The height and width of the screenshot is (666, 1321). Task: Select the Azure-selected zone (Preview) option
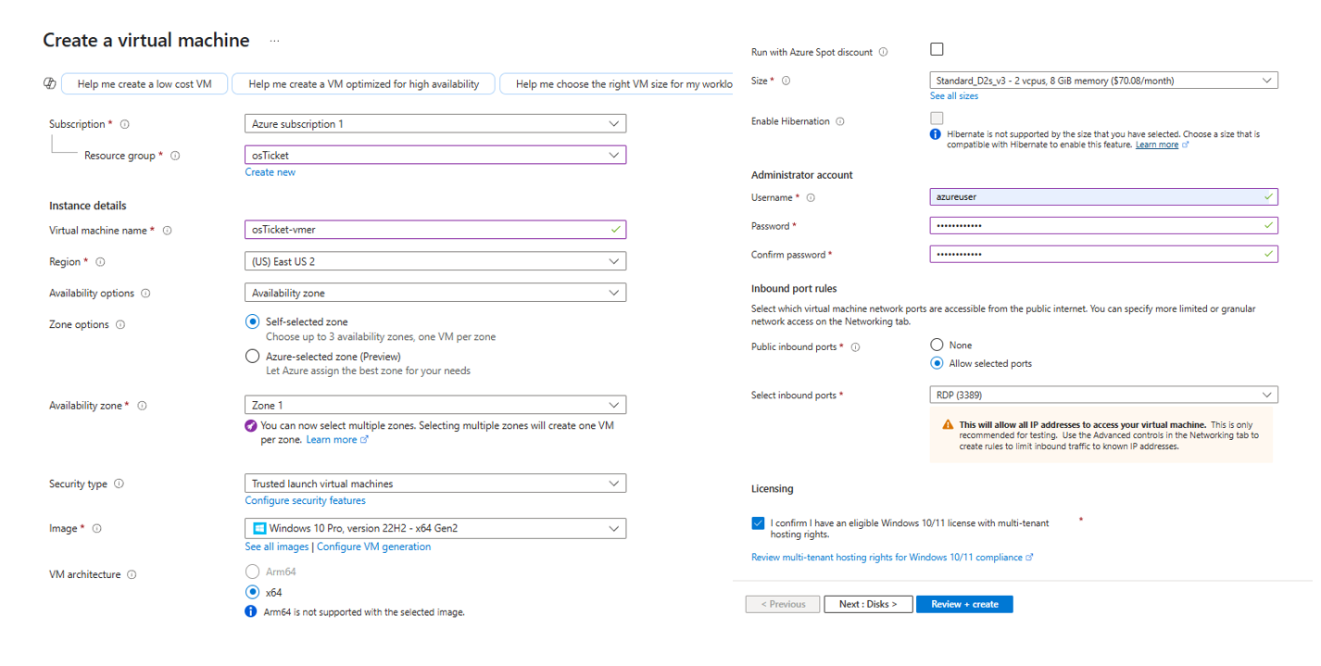252,357
